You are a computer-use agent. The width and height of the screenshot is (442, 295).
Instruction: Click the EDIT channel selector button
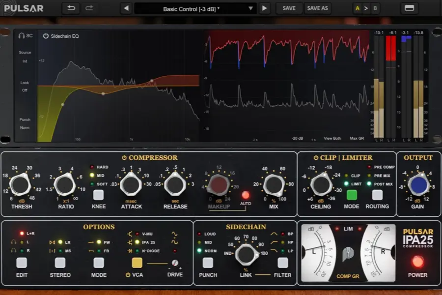[x=22, y=263]
